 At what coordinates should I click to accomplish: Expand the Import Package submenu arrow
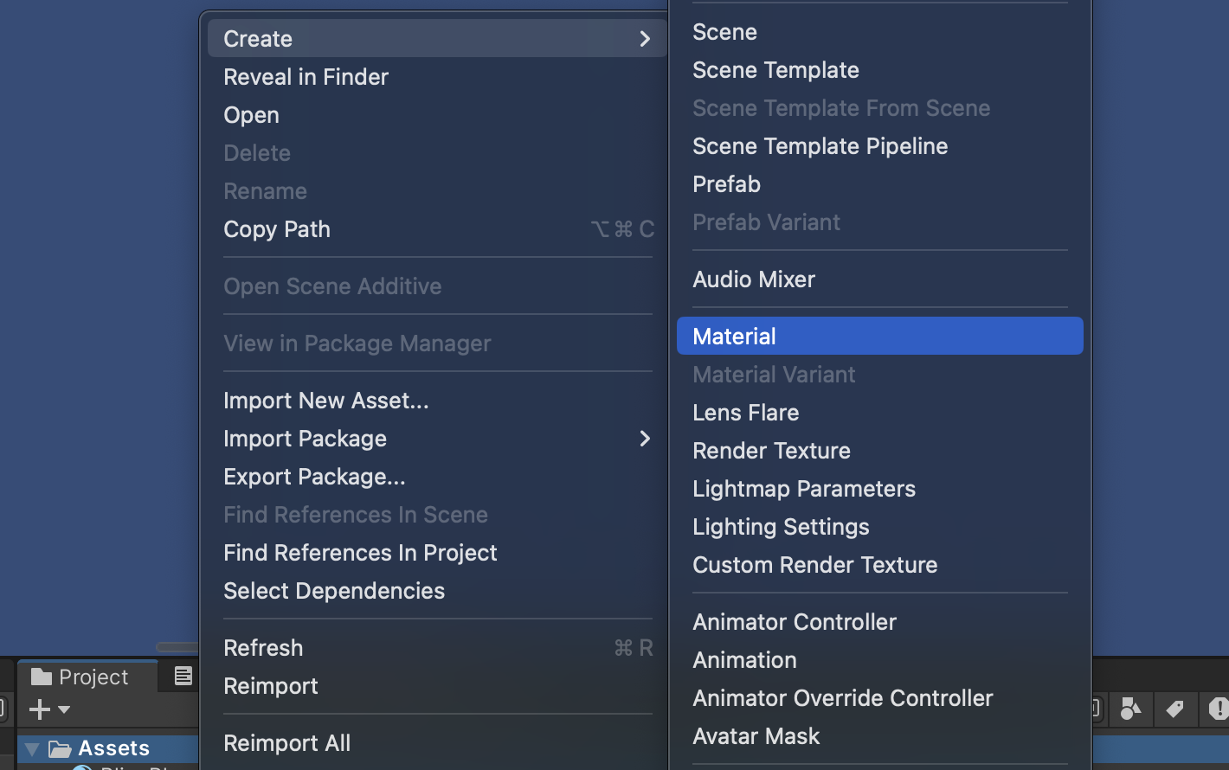click(644, 439)
